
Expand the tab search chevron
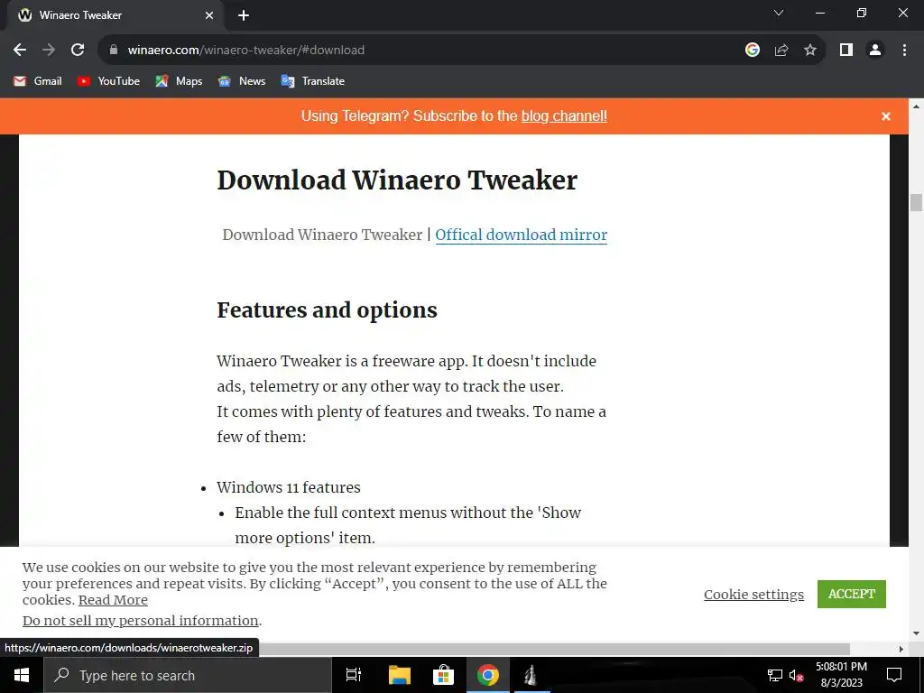(x=779, y=13)
